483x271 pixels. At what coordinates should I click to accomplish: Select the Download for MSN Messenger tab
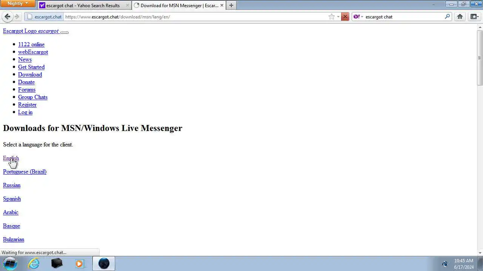[179, 5]
